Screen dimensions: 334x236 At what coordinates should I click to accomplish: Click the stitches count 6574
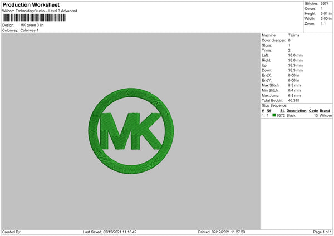click(x=325, y=4)
